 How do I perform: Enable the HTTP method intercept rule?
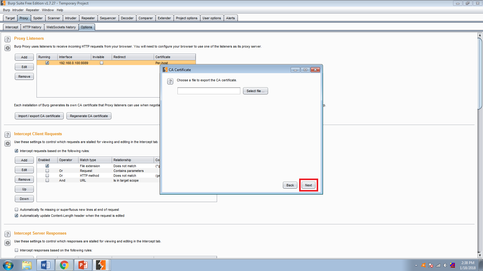[x=47, y=176]
